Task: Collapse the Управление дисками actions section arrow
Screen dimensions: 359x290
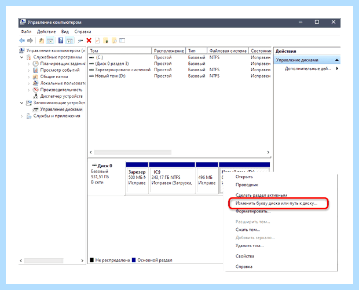Action: [x=337, y=60]
